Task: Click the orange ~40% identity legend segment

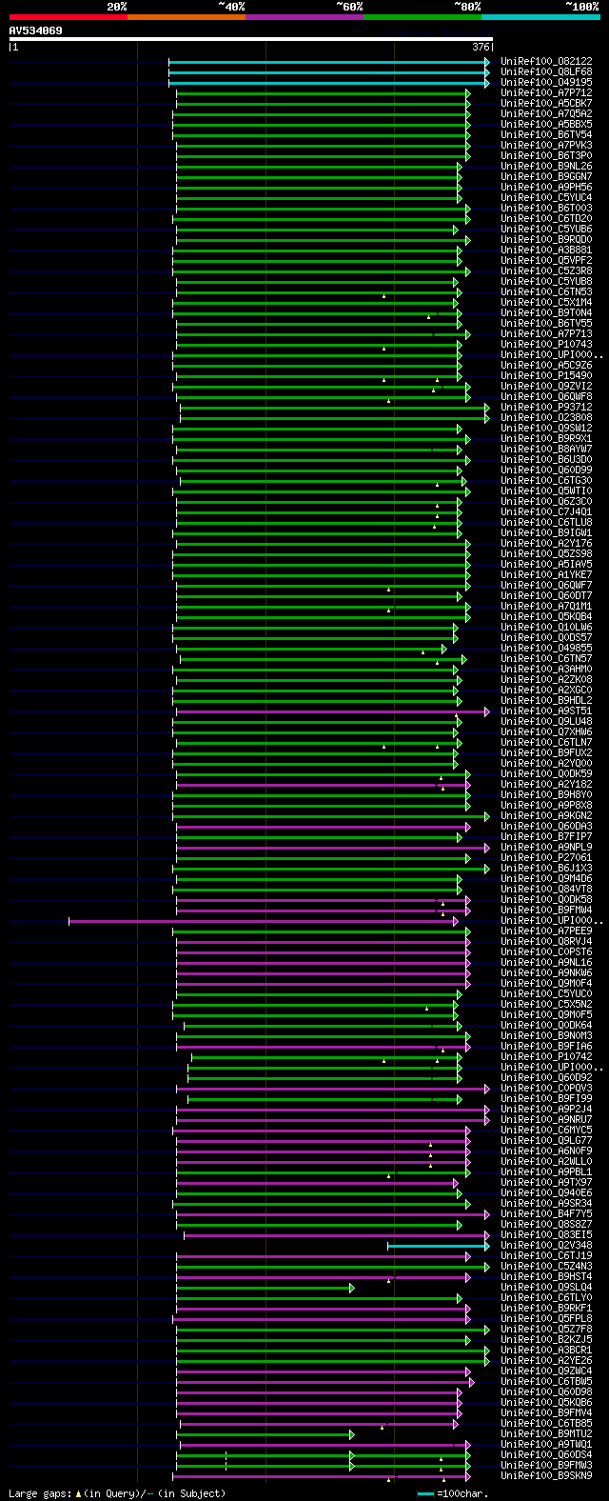Action: point(187,17)
